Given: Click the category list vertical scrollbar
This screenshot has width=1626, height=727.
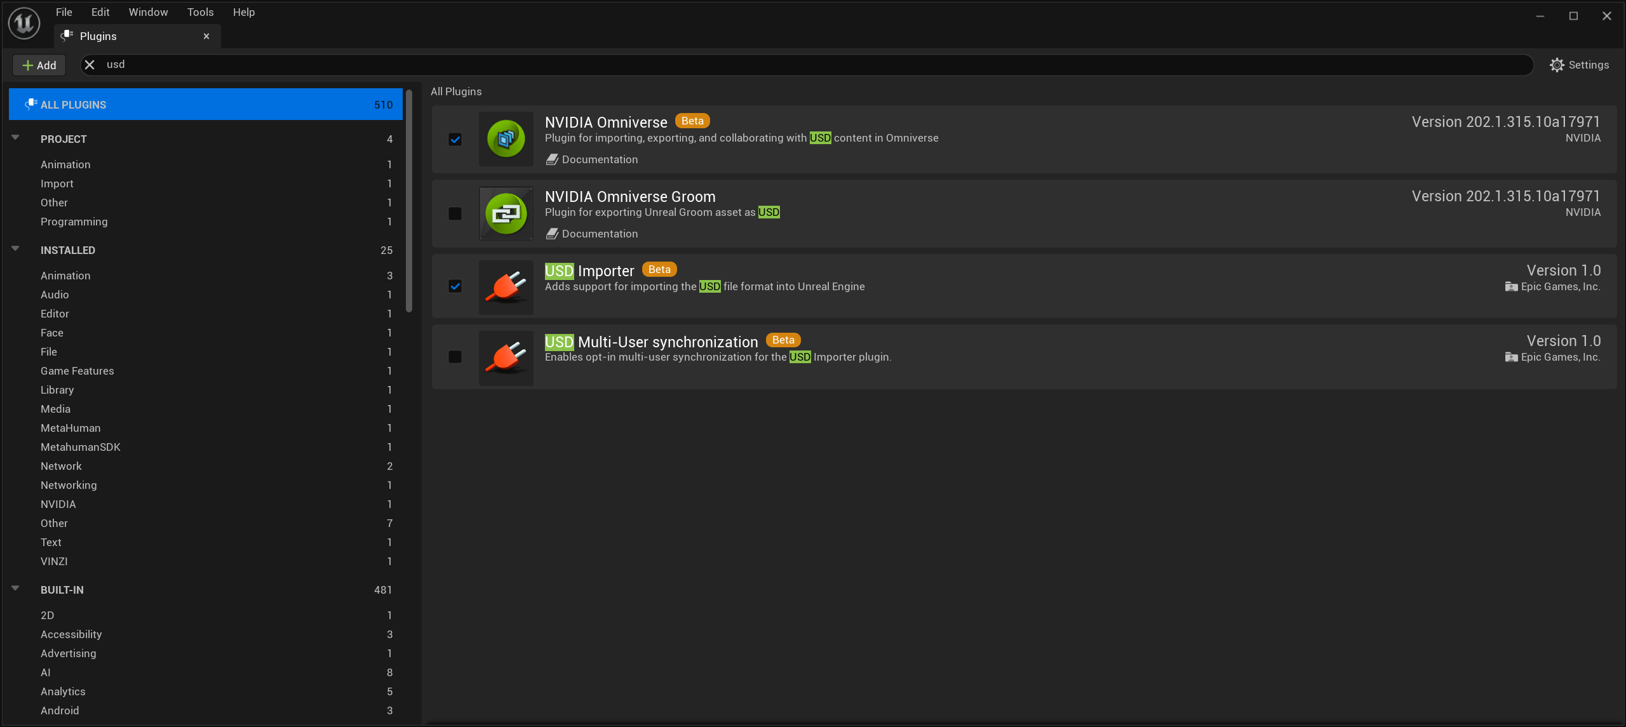Looking at the screenshot, I should point(409,201).
